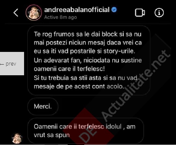Tap the back arrow icon

(16, 13)
